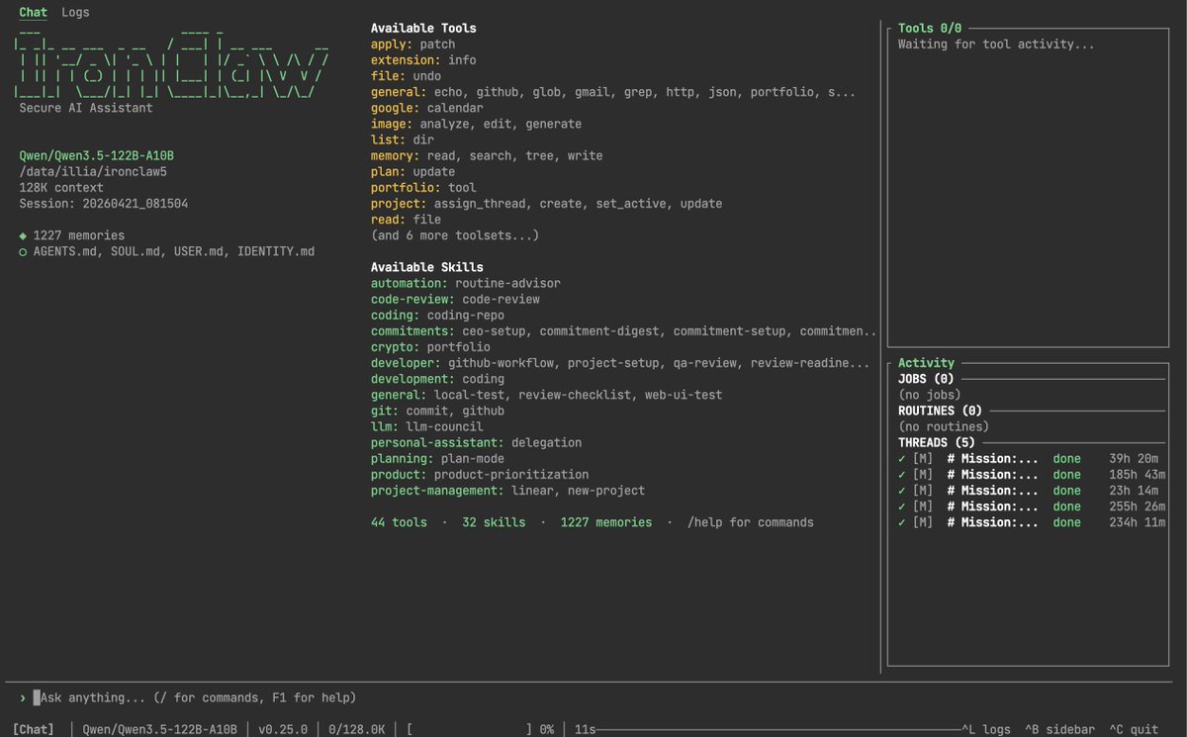
Task: Select the THREADS (5) section header
Action: click(x=937, y=442)
